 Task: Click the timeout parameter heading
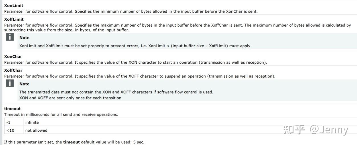[13, 108]
